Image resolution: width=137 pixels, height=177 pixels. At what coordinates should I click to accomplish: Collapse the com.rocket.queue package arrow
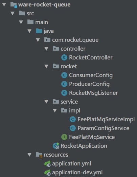click(x=38, y=40)
